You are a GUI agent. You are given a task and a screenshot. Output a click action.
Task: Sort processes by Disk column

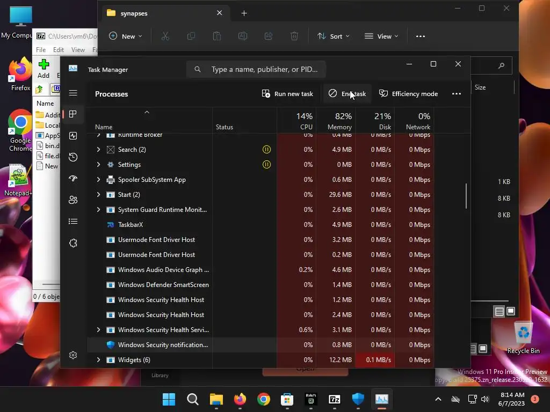click(375, 121)
